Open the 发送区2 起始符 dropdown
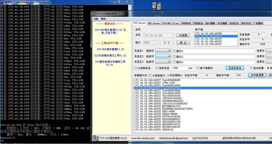This screenshot has height=144, width=272. (x=169, y=56)
